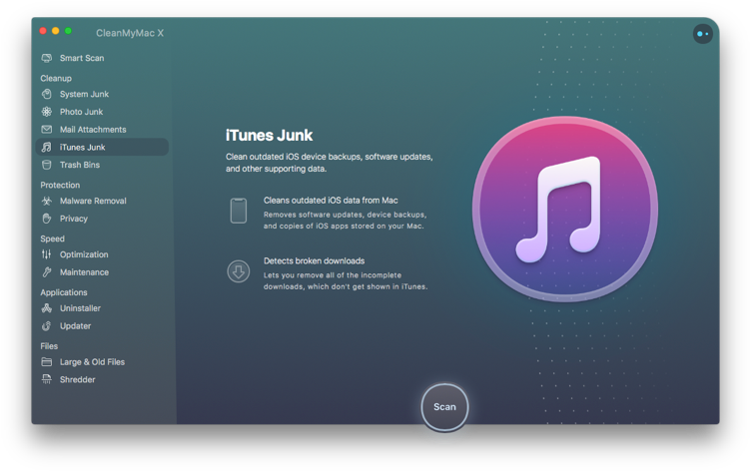Open the Large & Old Files label

click(92, 362)
